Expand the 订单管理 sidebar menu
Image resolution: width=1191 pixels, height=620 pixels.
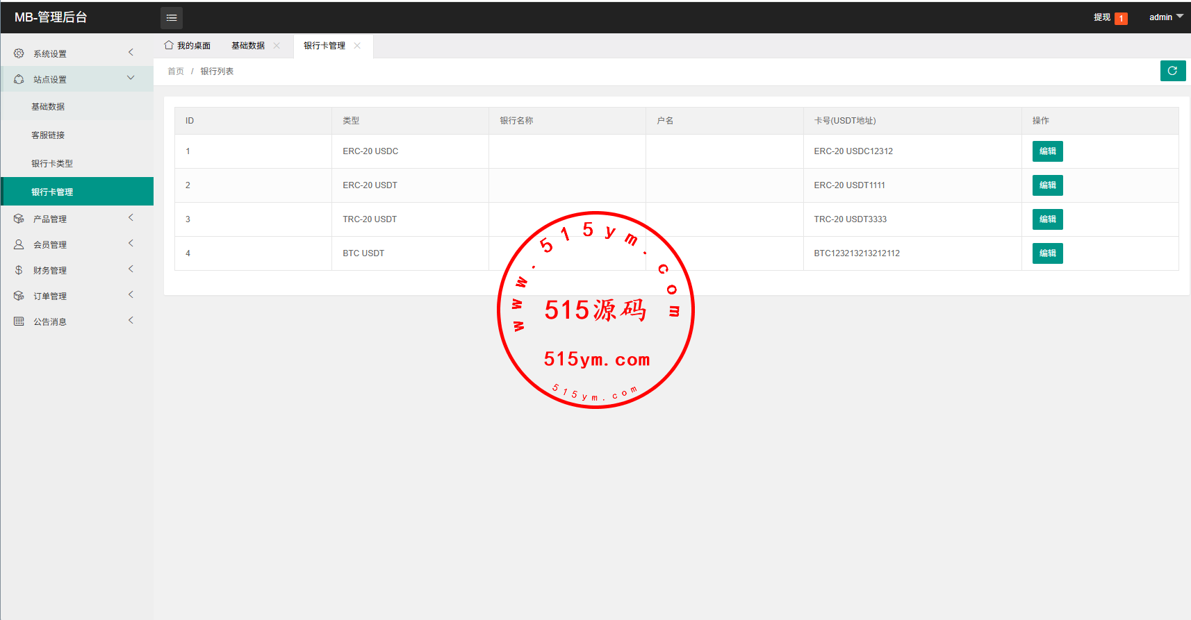(76, 296)
